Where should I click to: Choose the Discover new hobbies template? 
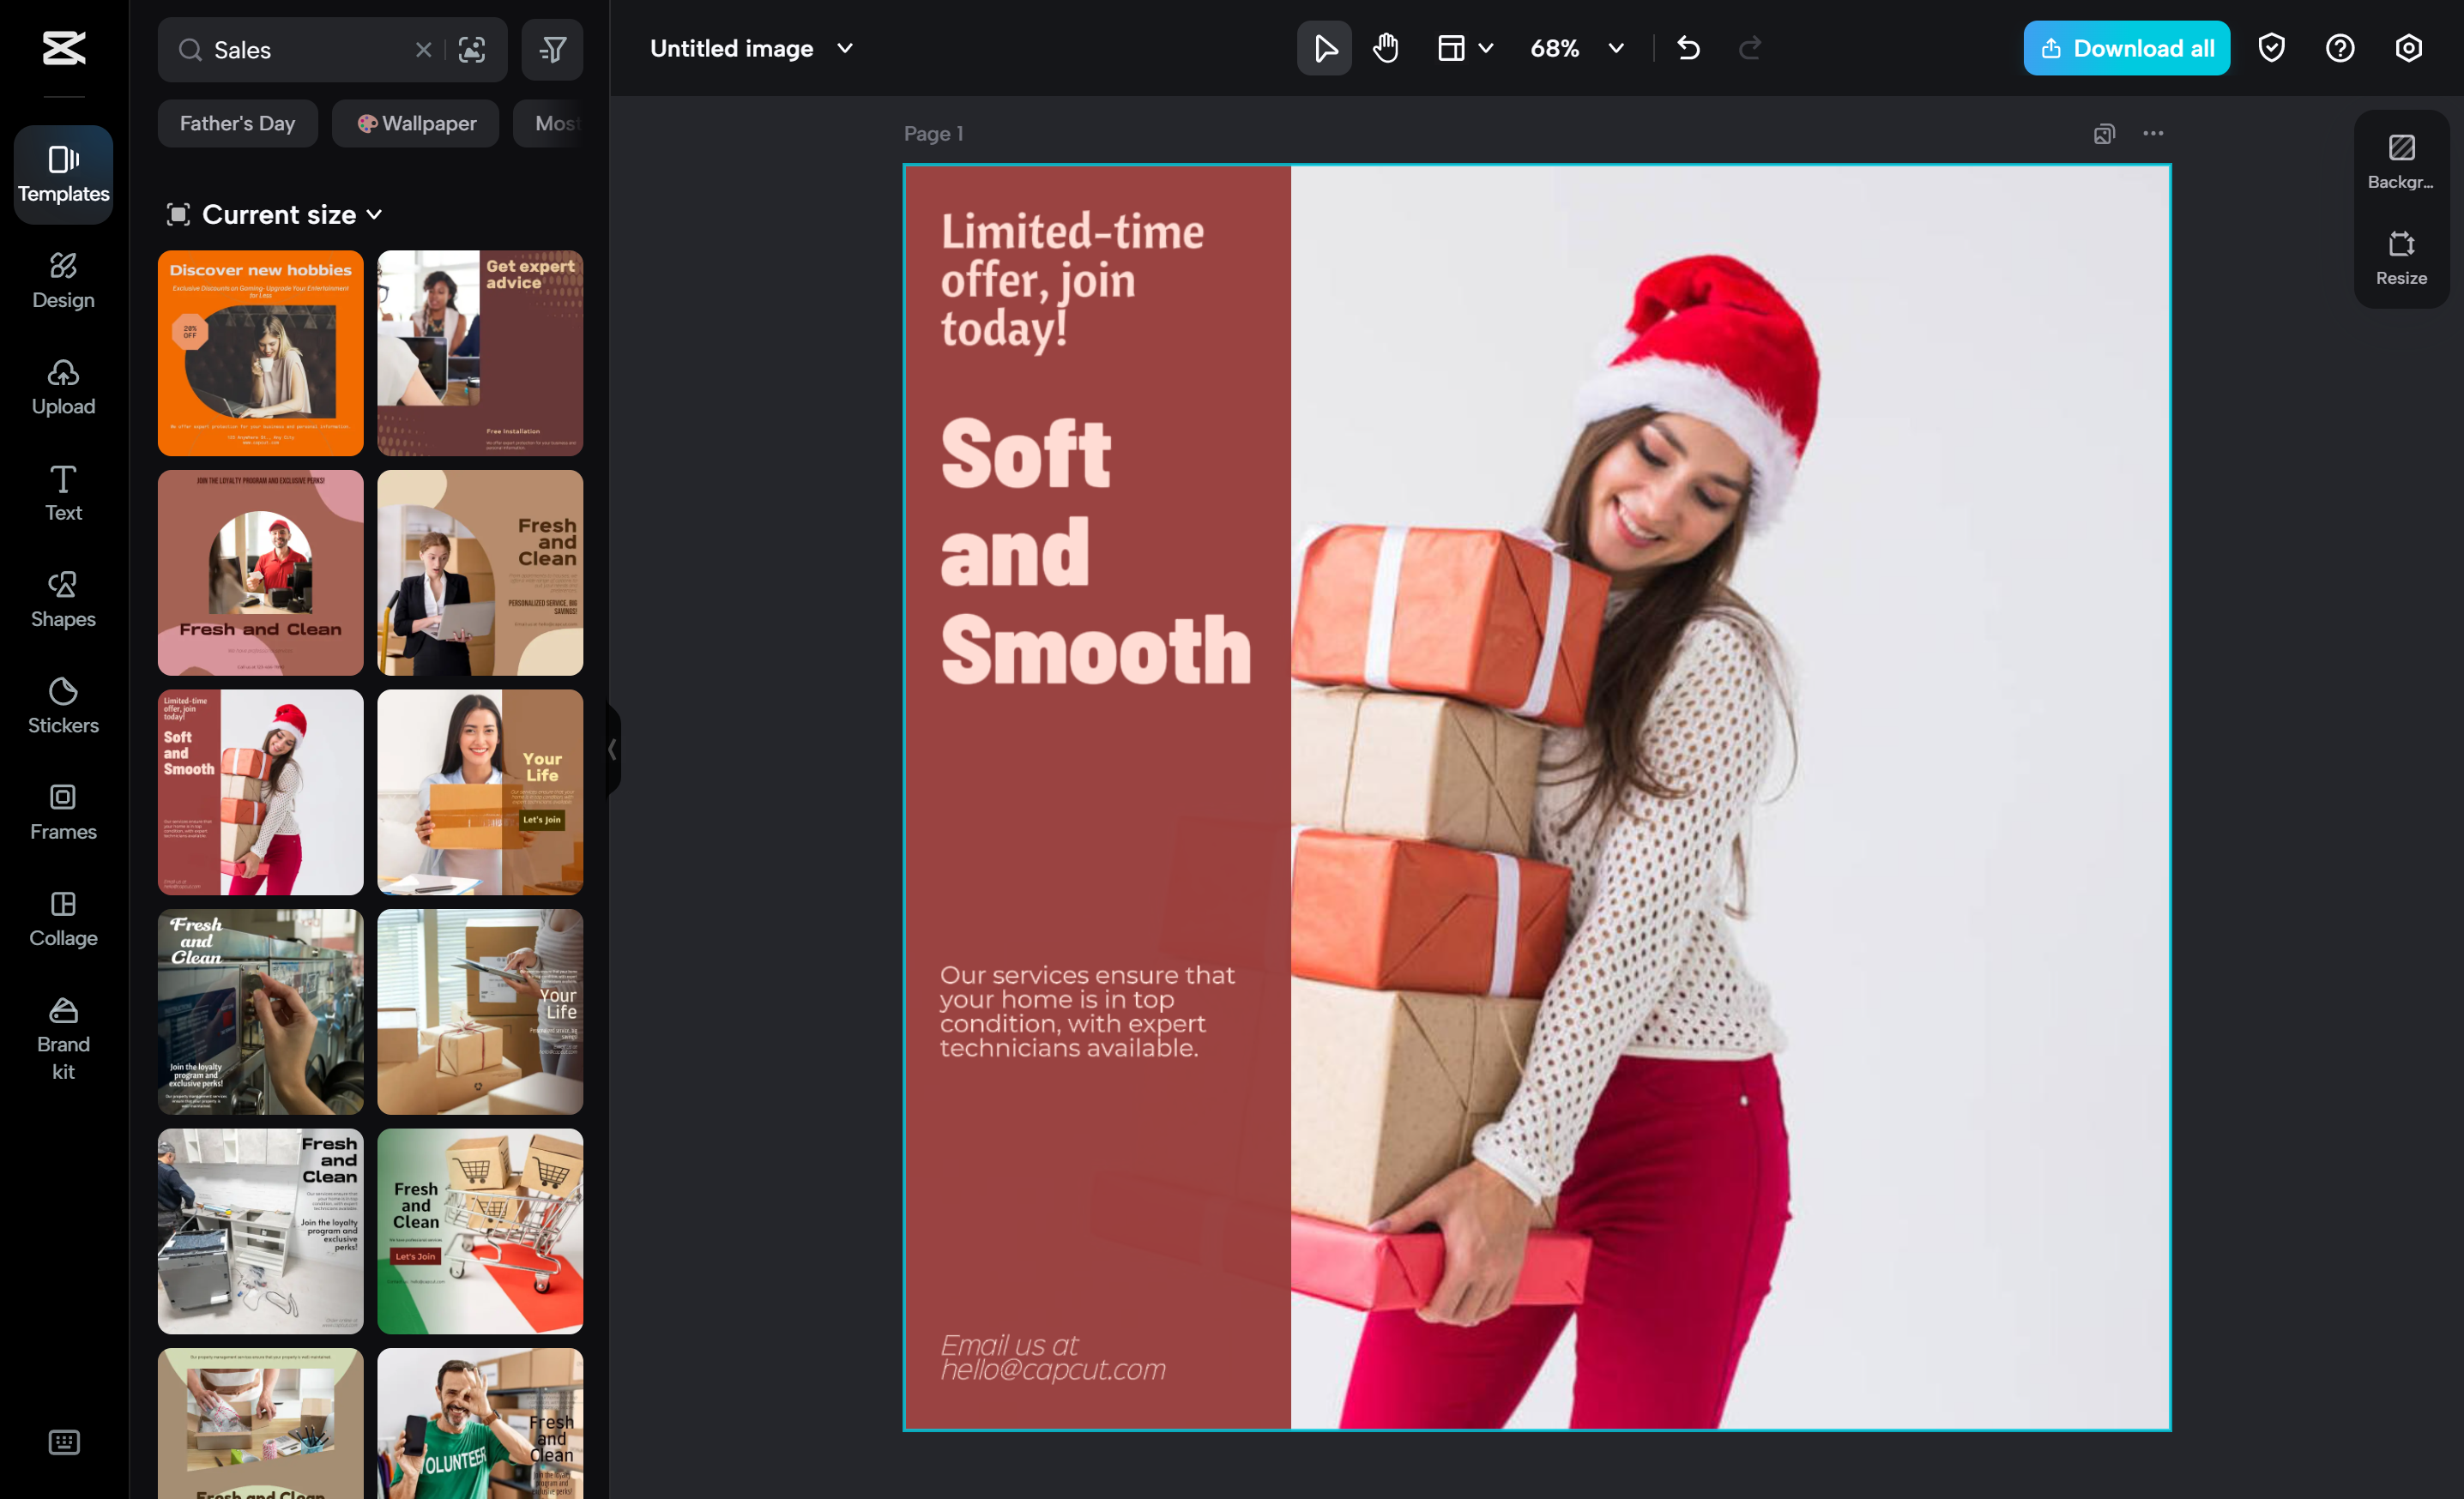tap(260, 352)
